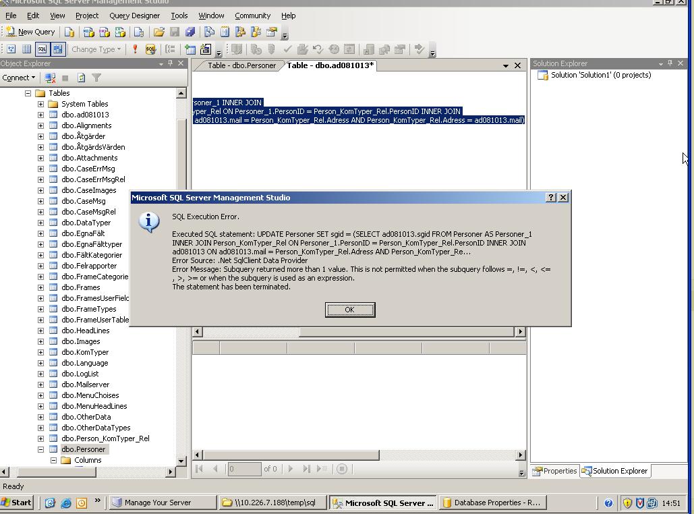Click the Execute SQL exclamation icon
The height and width of the screenshot is (514, 694).
(x=135, y=49)
